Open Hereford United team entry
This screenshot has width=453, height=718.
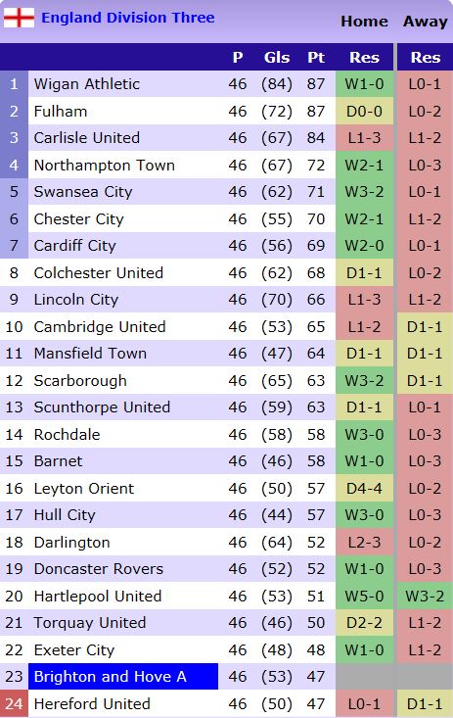click(92, 703)
